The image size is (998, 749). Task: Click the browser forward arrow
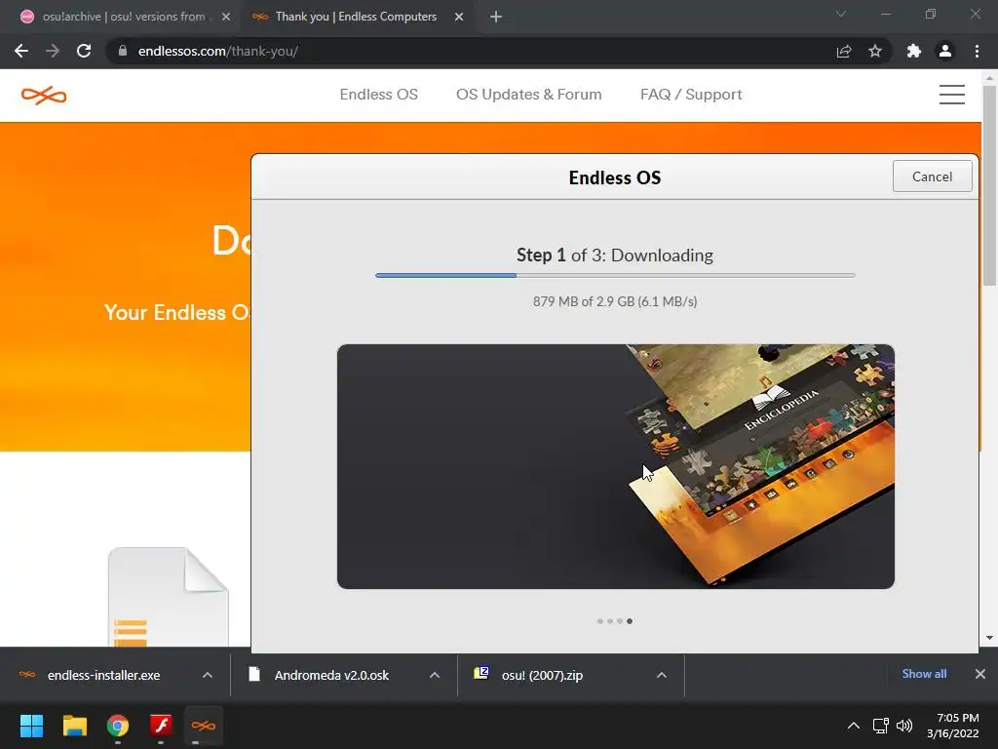(53, 51)
